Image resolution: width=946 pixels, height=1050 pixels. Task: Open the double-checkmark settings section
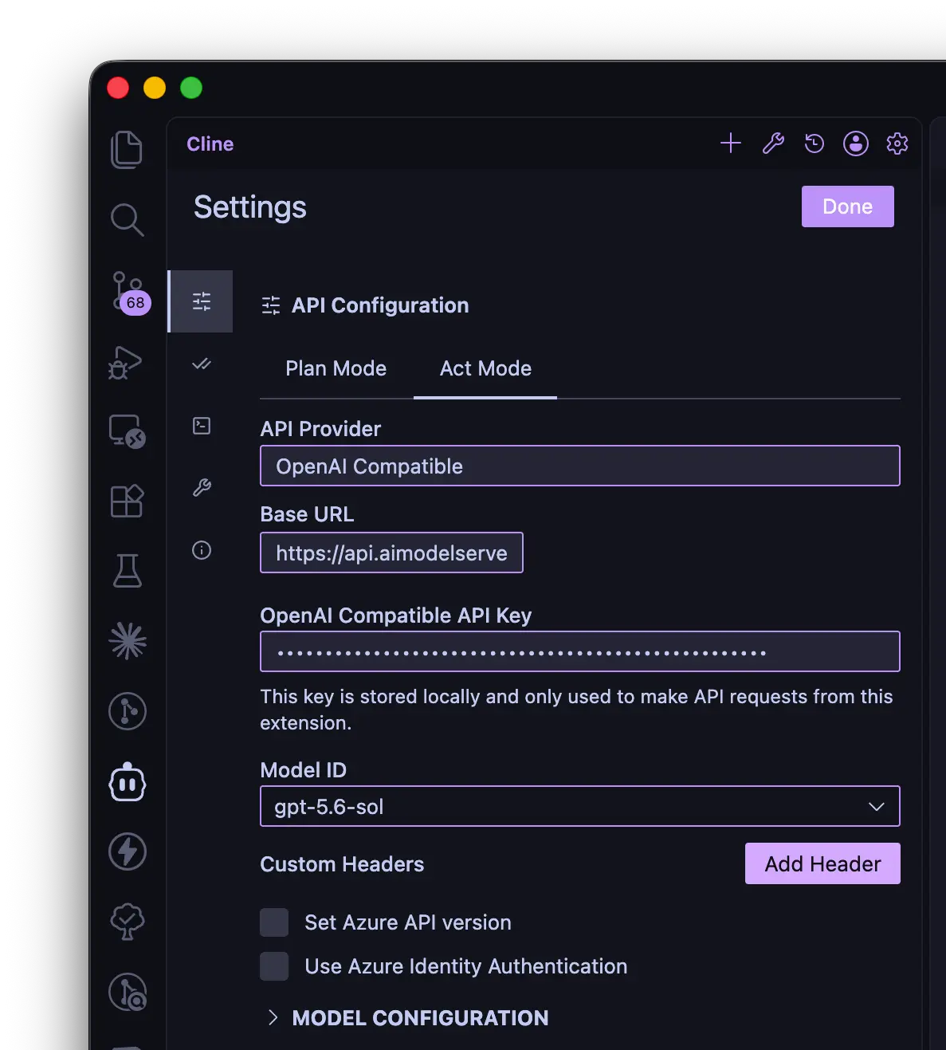pyautogui.click(x=202, y=364)
